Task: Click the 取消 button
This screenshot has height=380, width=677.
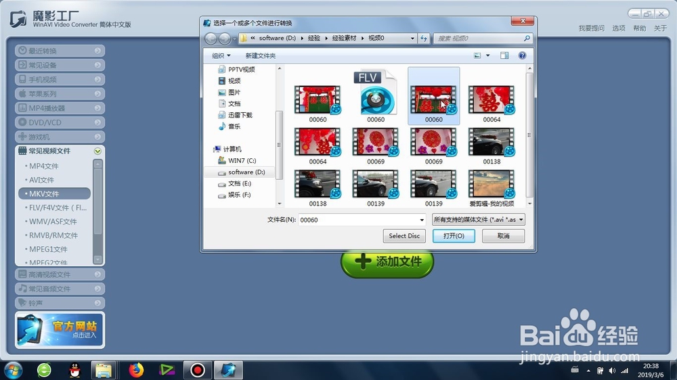Action: (x=504, y=236)
